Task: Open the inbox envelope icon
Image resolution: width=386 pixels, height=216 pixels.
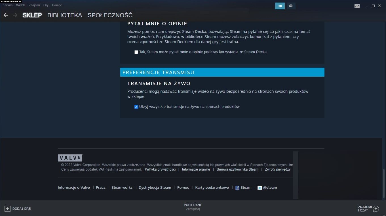Action: [291, 6]
